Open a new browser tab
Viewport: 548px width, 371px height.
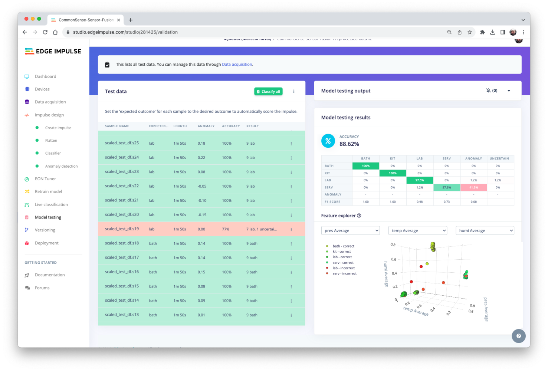pyautogui.click(x=131, y=20)
